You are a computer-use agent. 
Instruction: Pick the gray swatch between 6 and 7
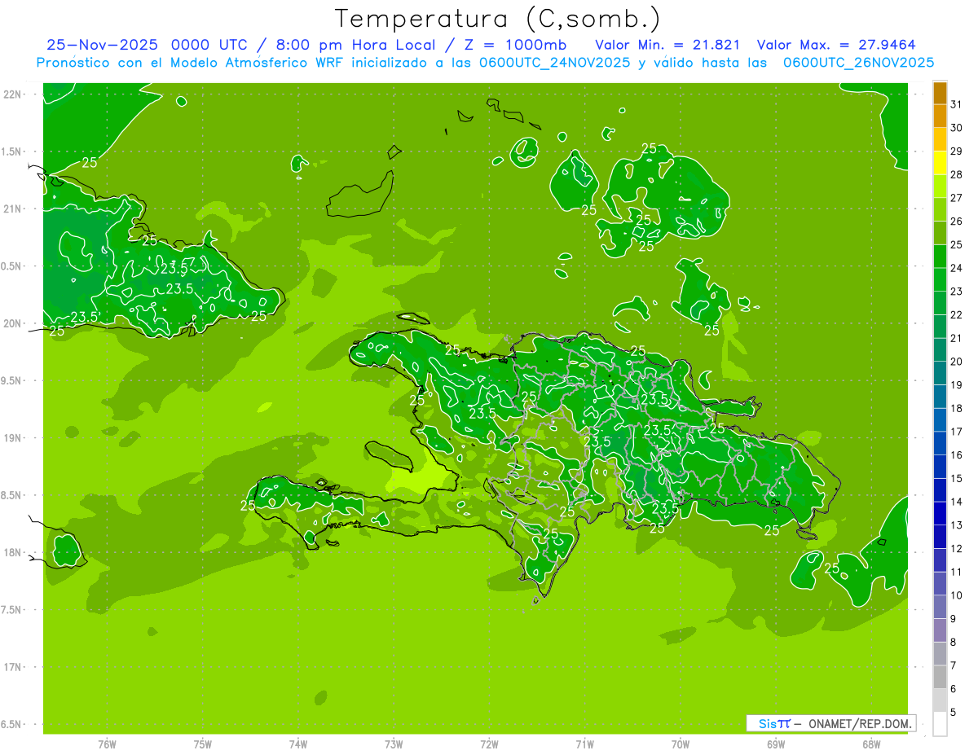tap(940, 678)
